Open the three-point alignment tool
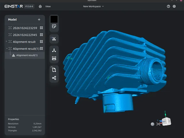 pyautogui.click(x=54, y=51)
